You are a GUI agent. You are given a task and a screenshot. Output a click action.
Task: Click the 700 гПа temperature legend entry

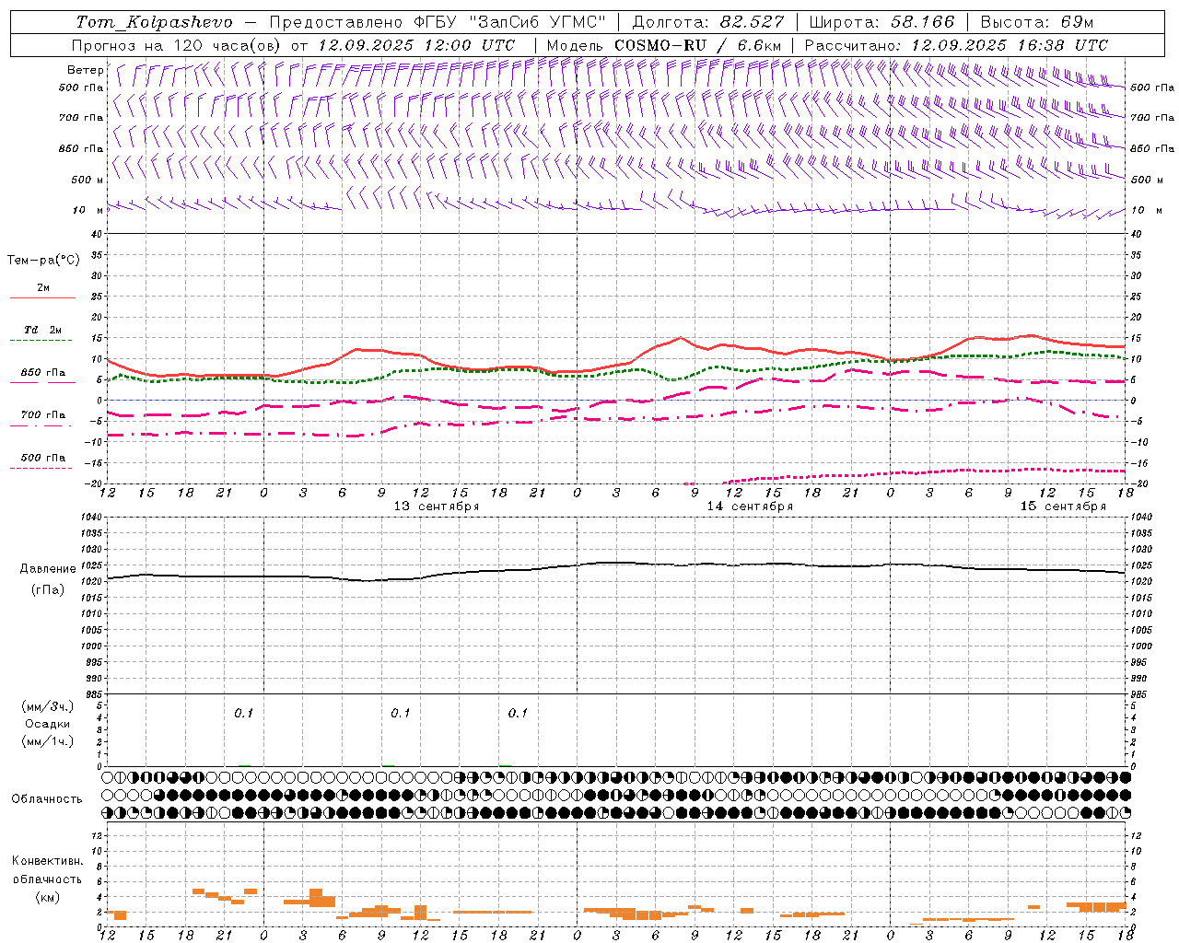coord(42,414)
